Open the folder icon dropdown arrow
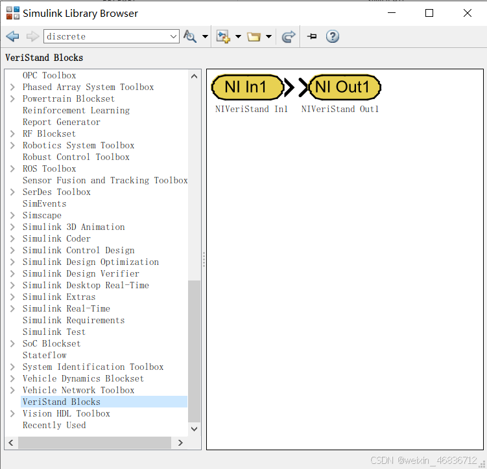 (x=268, y=37)
